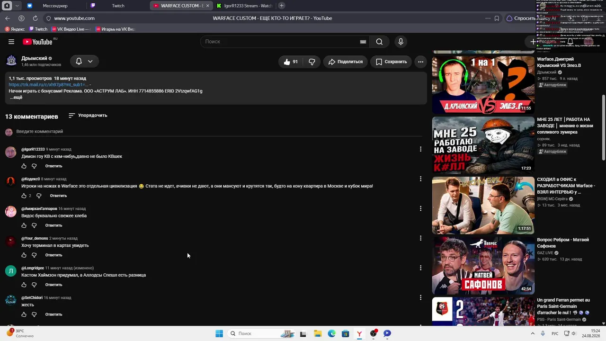Viewport: 606px width, 341px height.
Task: Open a new browser tab
Action: point(282,6)
